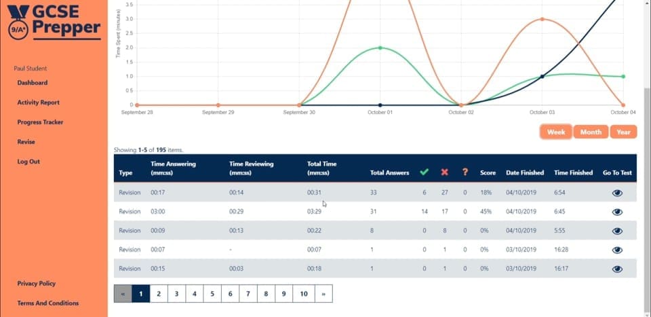Switch chart to Month view
The height and width of the screenshot is (317, 651).
tap(591, 132)
